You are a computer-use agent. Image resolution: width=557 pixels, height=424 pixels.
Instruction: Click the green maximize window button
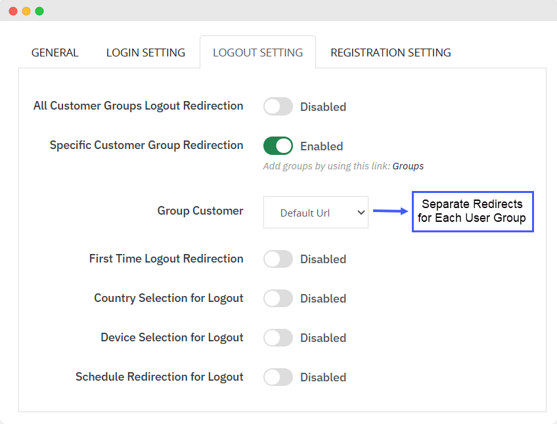[x=39, y=11]
